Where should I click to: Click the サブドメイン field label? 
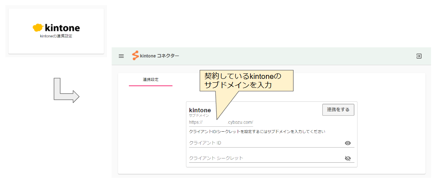click(x=199, y=115)
